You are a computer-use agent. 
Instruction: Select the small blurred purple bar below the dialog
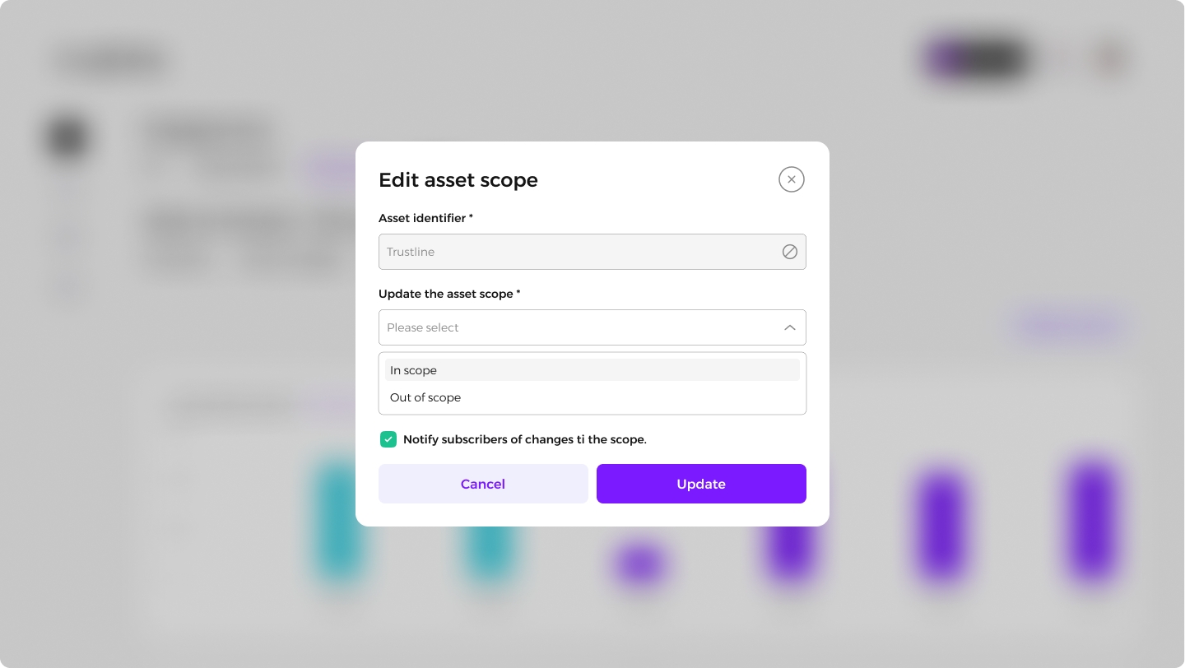(x=639, y=565)
